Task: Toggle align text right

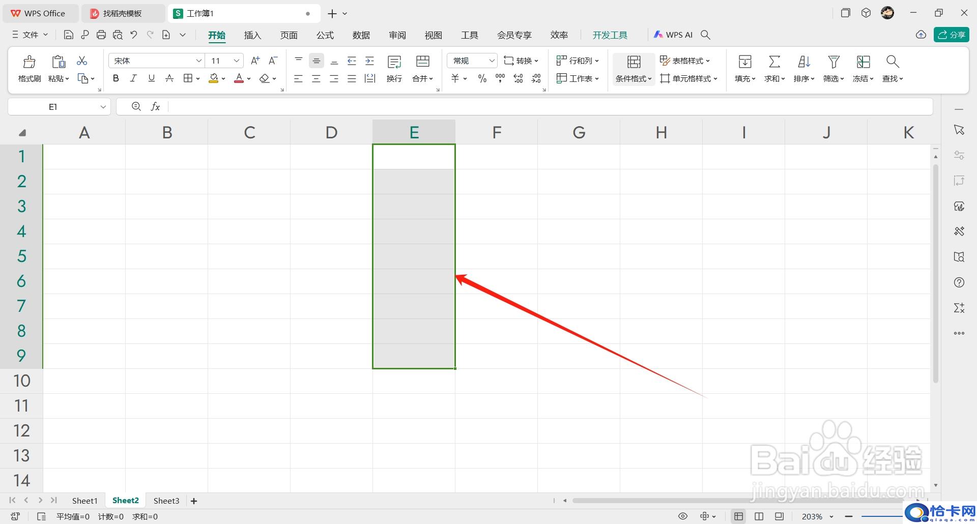Action: coord(334,78)
